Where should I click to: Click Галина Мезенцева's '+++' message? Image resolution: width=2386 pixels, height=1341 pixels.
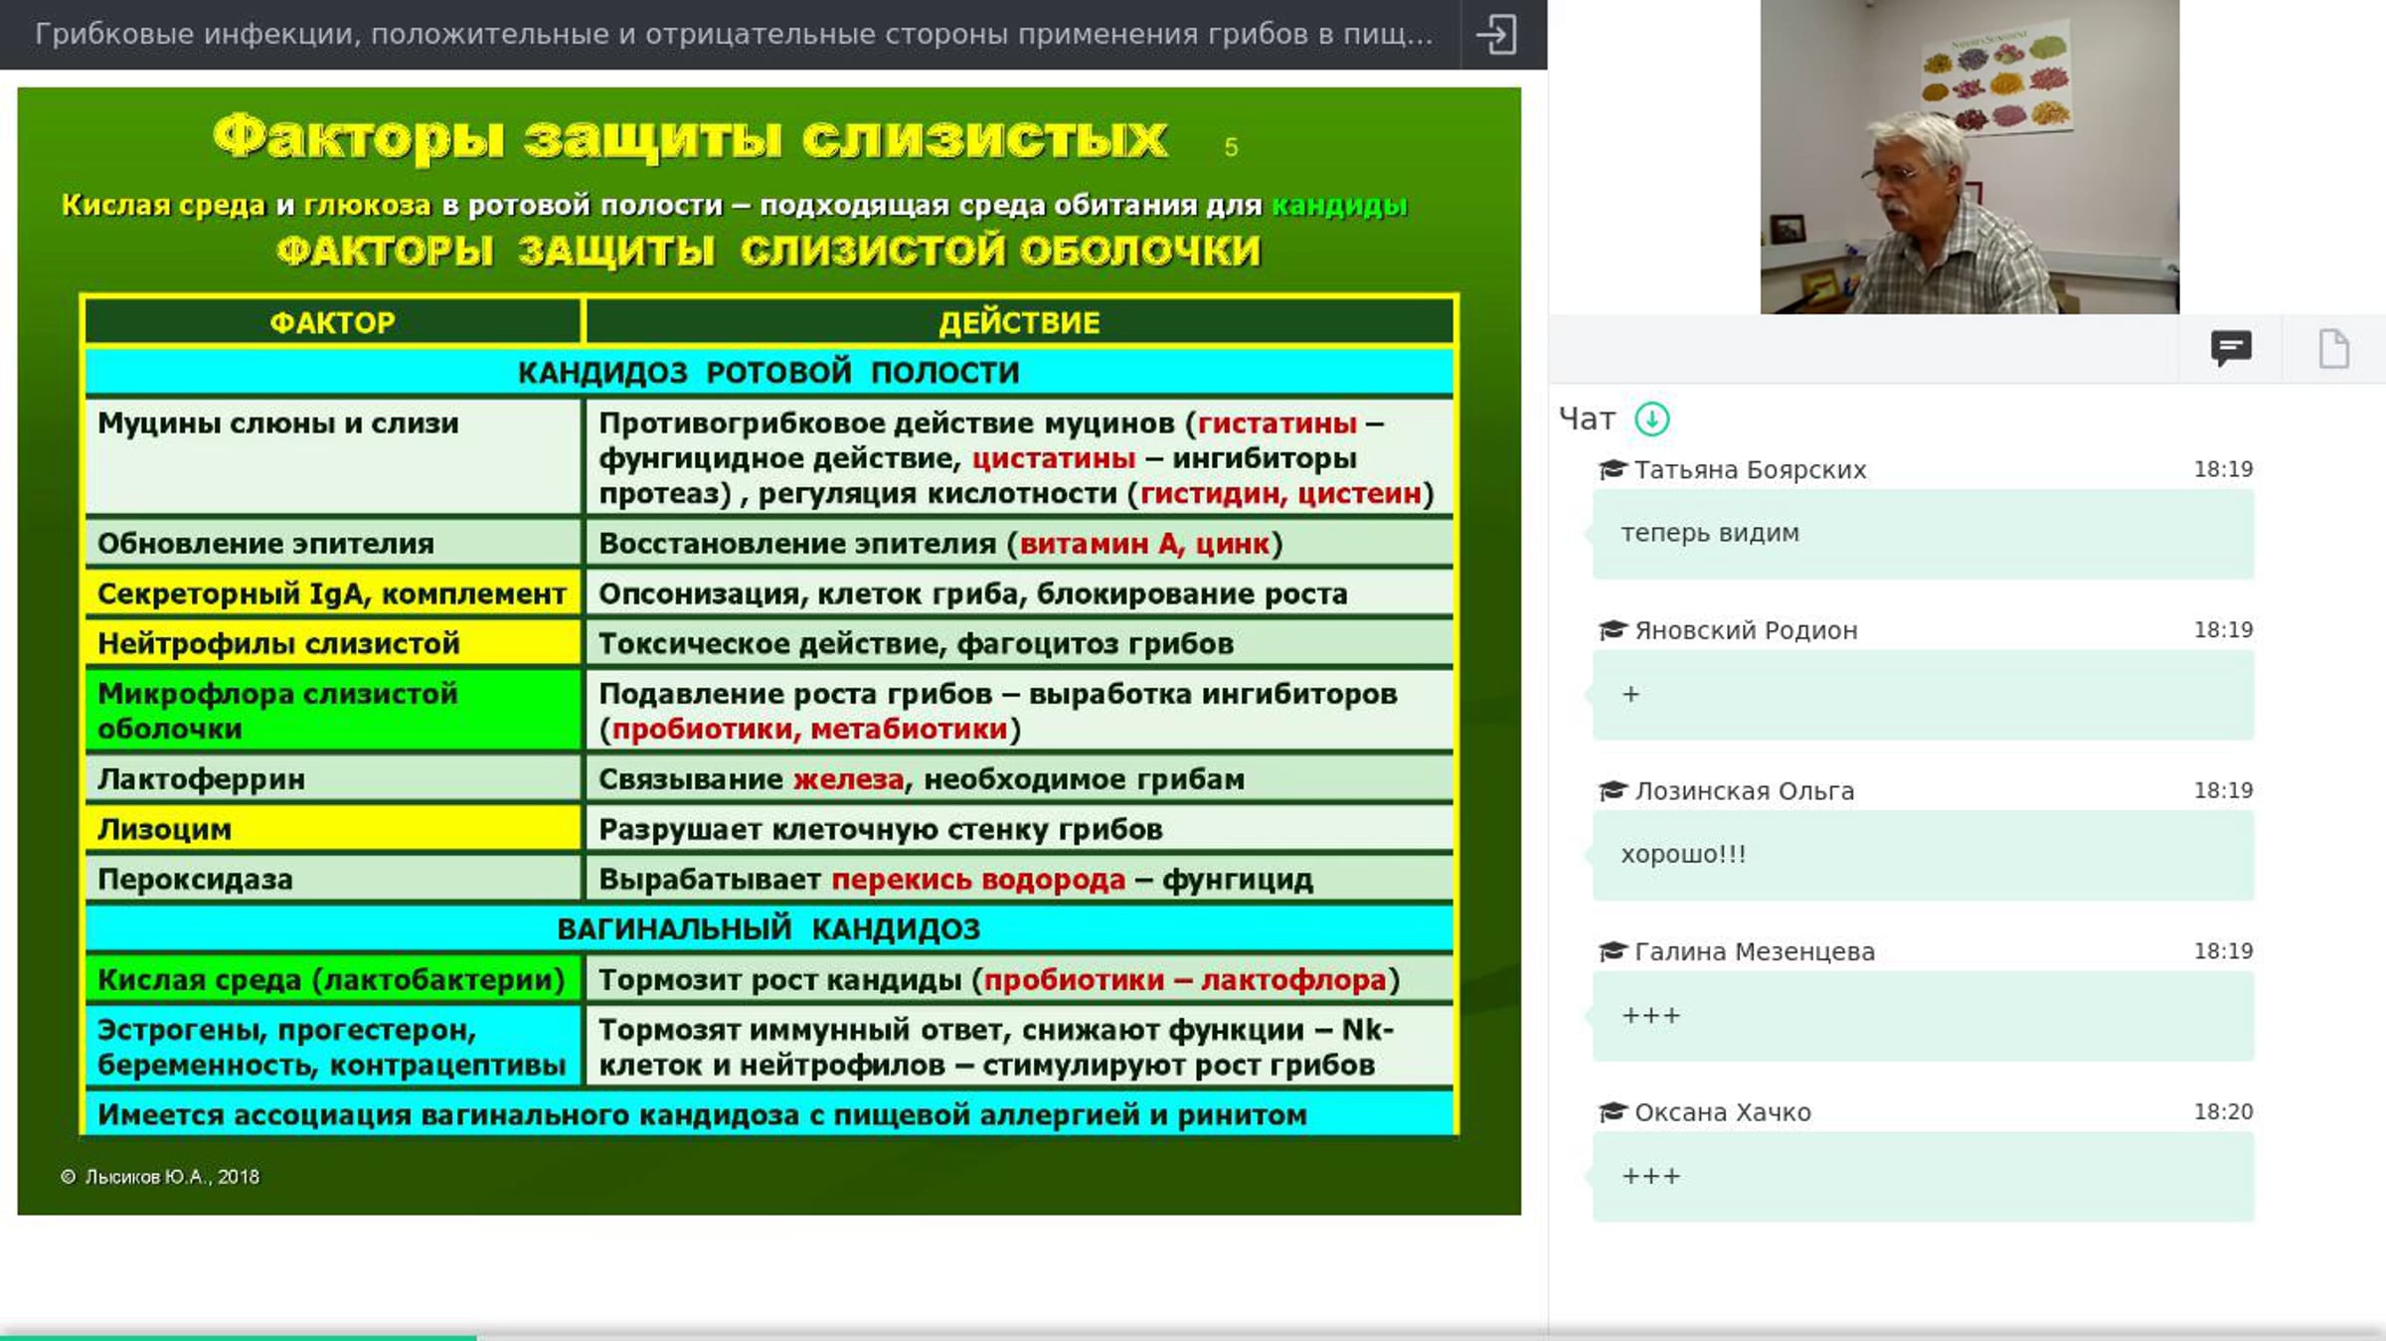click(x=1923, y=1016)
